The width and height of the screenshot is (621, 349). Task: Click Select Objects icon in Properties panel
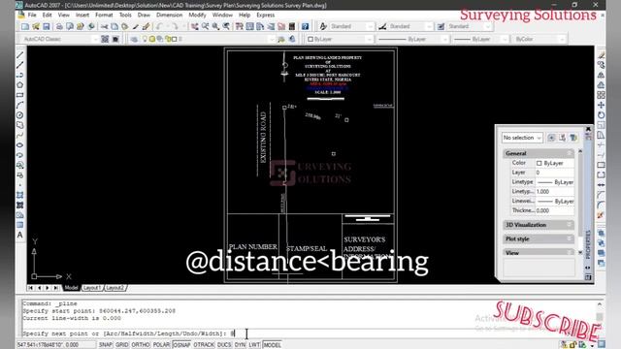(x=563, y=138)
